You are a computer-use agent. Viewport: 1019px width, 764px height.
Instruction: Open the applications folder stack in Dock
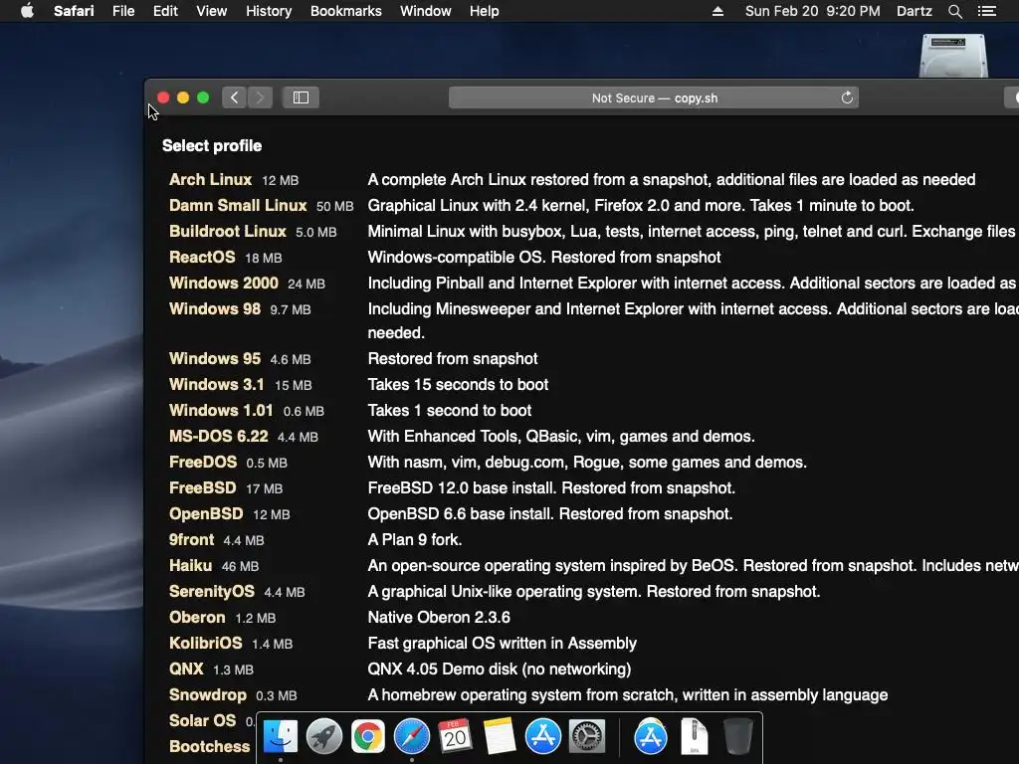[651, 737]
